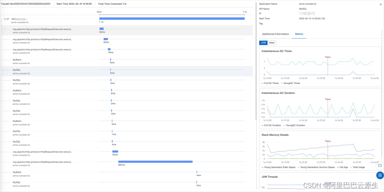This screenshot has height=192, width=384.
Task: Collapse the root span with 27 children
Action: 5,19
